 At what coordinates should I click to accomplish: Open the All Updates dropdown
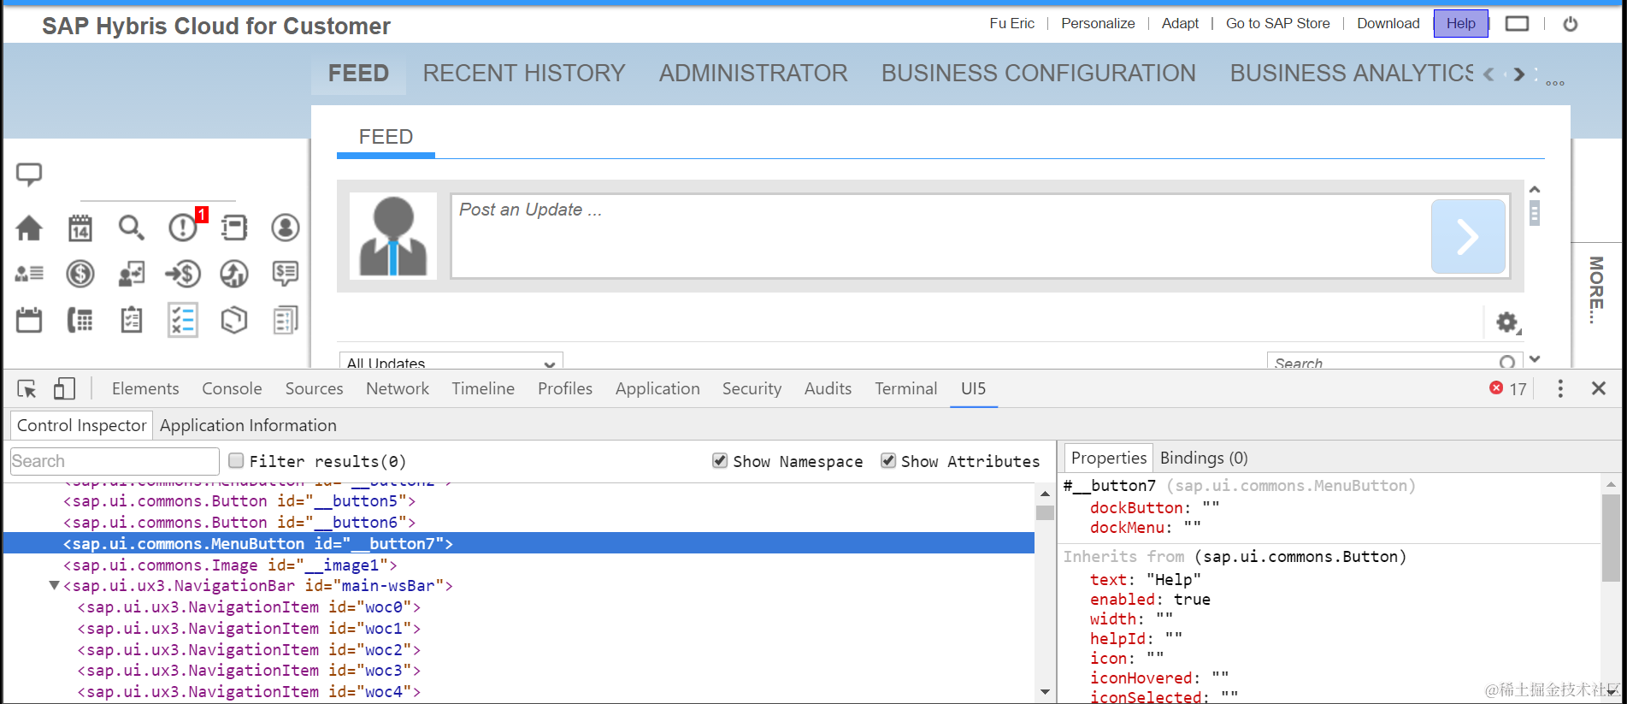pos(451,361)
